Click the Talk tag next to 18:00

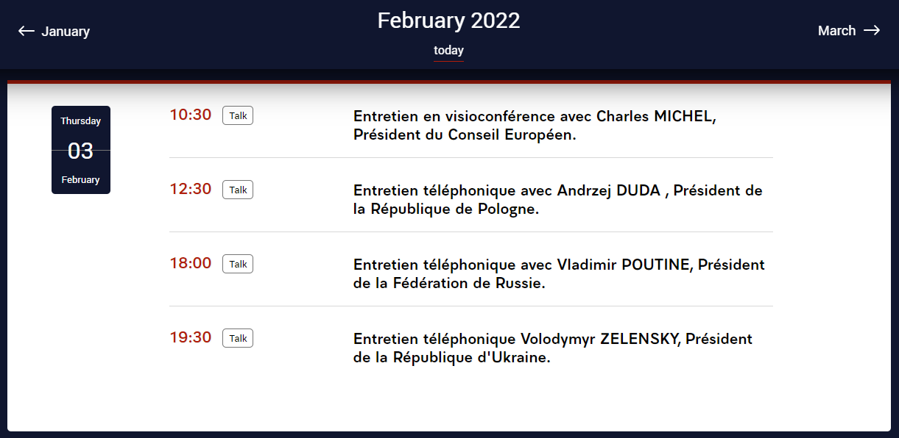point(237,263)
